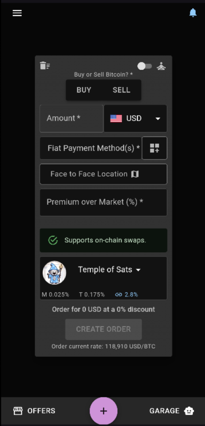The width and height of the screenshot is (205, 426).
Task: Click the chain-link 2.8% bond indicator
Action: [126, 295]
